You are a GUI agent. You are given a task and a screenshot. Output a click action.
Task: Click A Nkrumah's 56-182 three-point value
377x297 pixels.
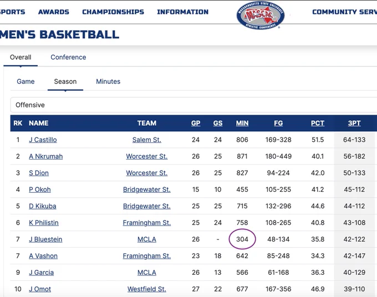[354, 156]
